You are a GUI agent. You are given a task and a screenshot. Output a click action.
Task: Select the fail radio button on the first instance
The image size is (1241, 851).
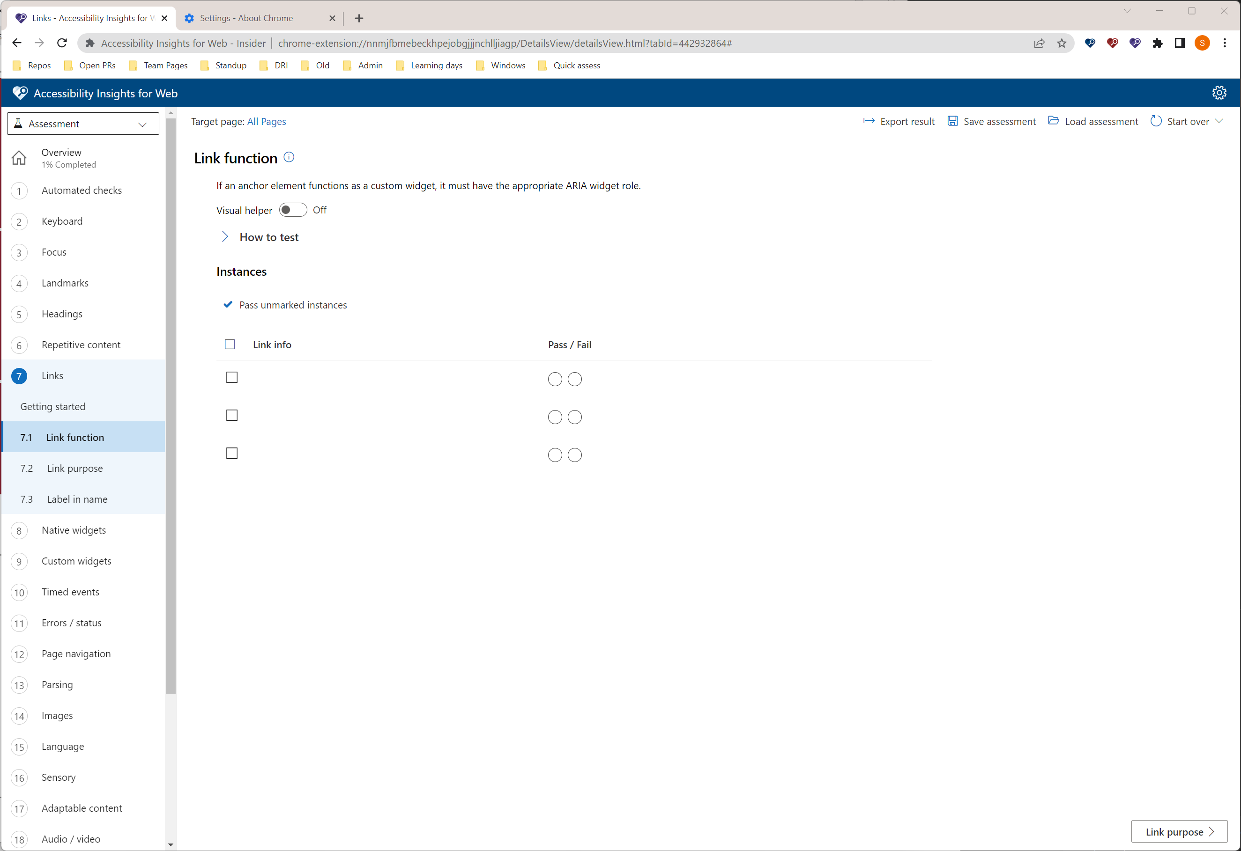pyautogui.click(x=574, y=379)
